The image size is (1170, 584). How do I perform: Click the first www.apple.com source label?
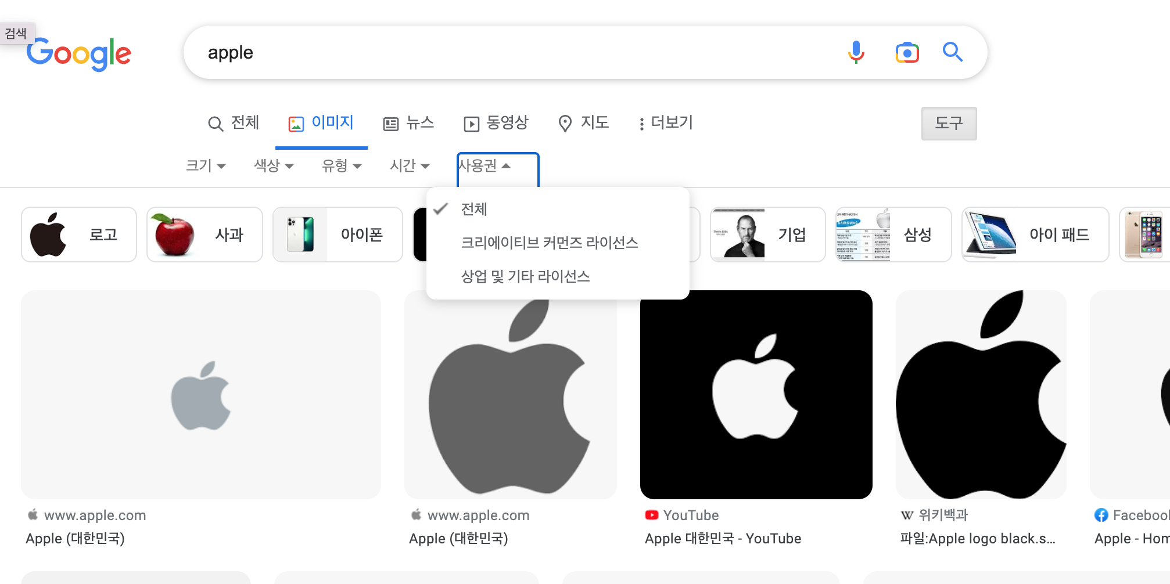coord(95,515)
